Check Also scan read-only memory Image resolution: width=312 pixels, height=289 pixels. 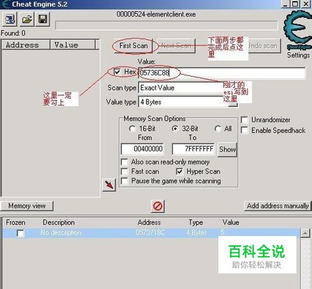pos(124,162)
